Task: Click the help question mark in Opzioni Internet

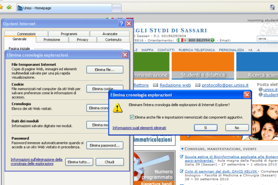Action: point(121,23)
